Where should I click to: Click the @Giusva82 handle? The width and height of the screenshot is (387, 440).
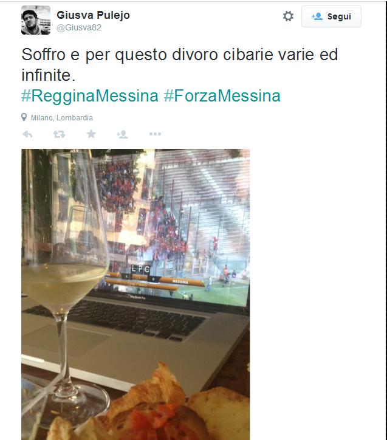[x=79, y=28]
